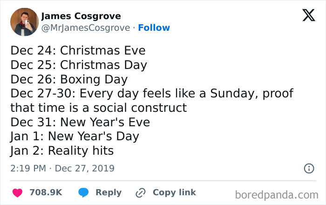Open the tweet info circle icon
This screenshot has height=205, width=326.
pyautogui.click(x=308, y=169)
